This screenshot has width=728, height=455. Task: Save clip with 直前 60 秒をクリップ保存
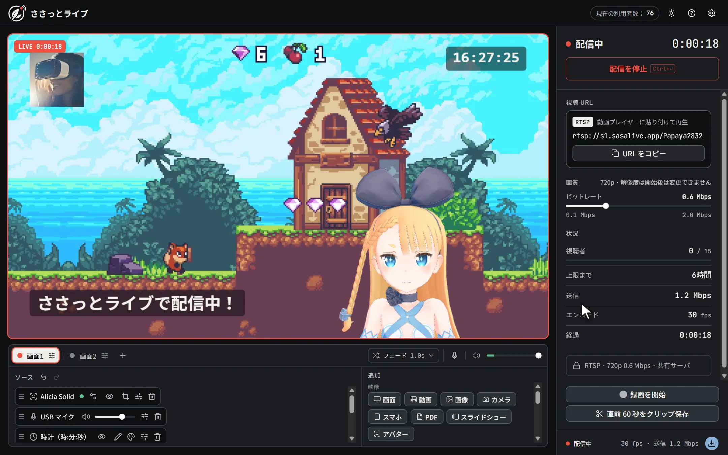pyautogui.click(x=642, y=414)
